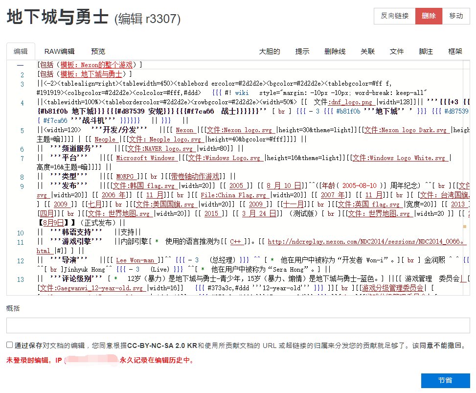
Task: Apply 删除线 strikethrough formatting
Action: 335,51
